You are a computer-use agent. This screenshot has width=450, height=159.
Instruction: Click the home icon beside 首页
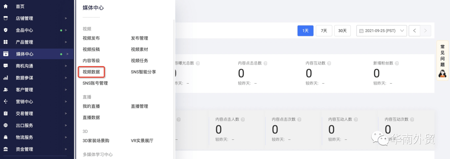tap(5, 6)
